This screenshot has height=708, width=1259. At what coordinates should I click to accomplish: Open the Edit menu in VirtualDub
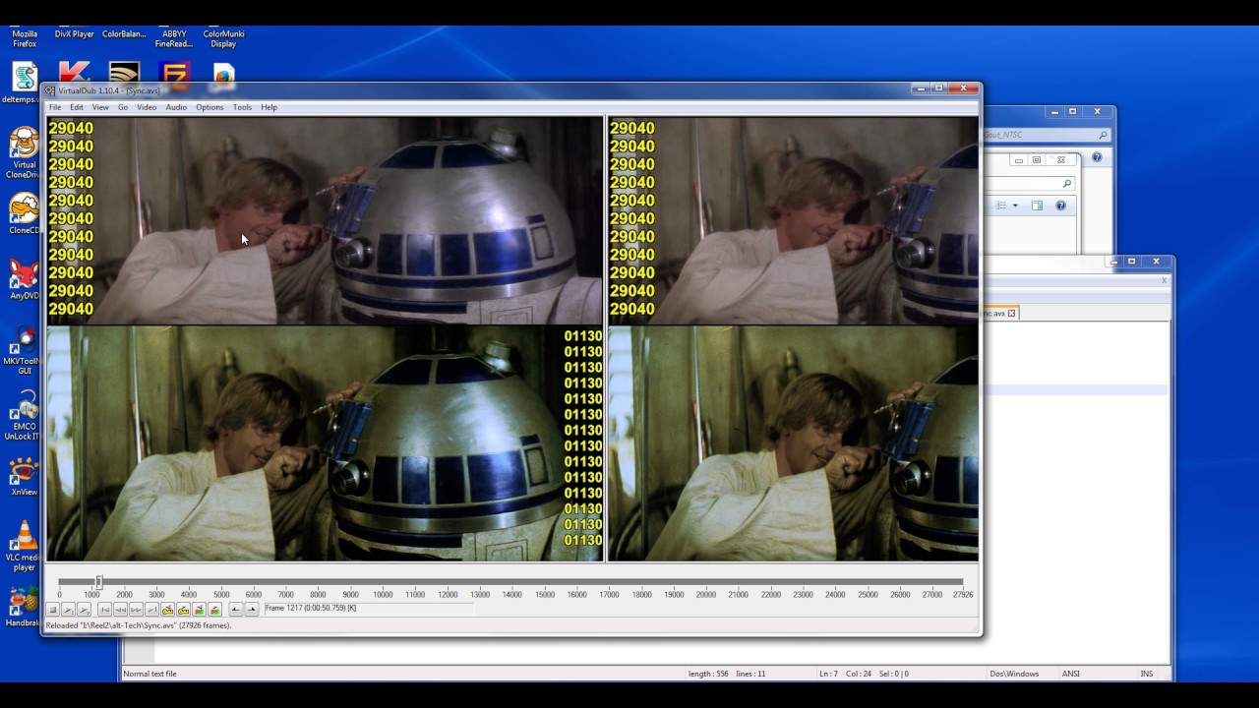[77, 107]
